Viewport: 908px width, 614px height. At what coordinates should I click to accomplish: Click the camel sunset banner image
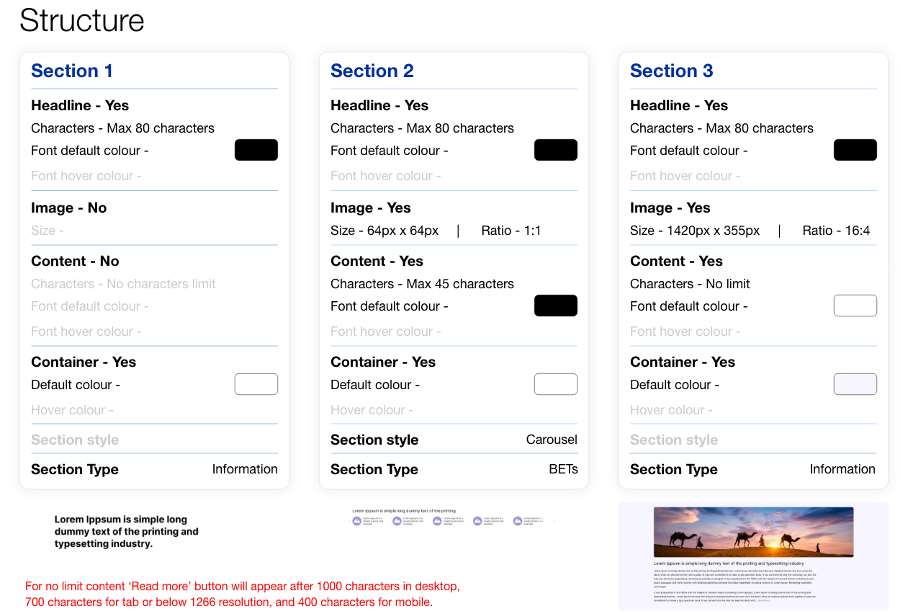coord(753,532)
